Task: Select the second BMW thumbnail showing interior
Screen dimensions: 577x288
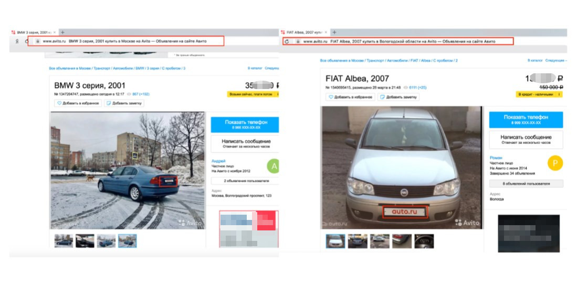Action: pos(85,241)
